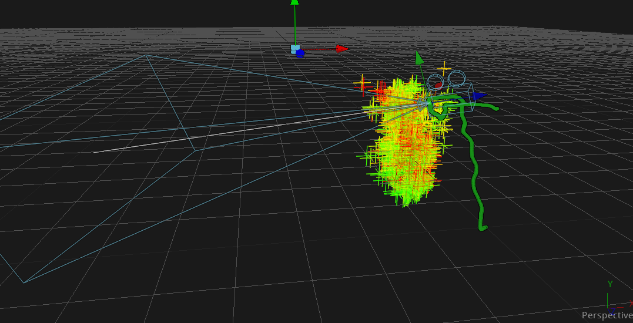Click the small red handle inside the camera gizmo
The height and width of the screenshot is (323, 633).
[x=438, y=86]
